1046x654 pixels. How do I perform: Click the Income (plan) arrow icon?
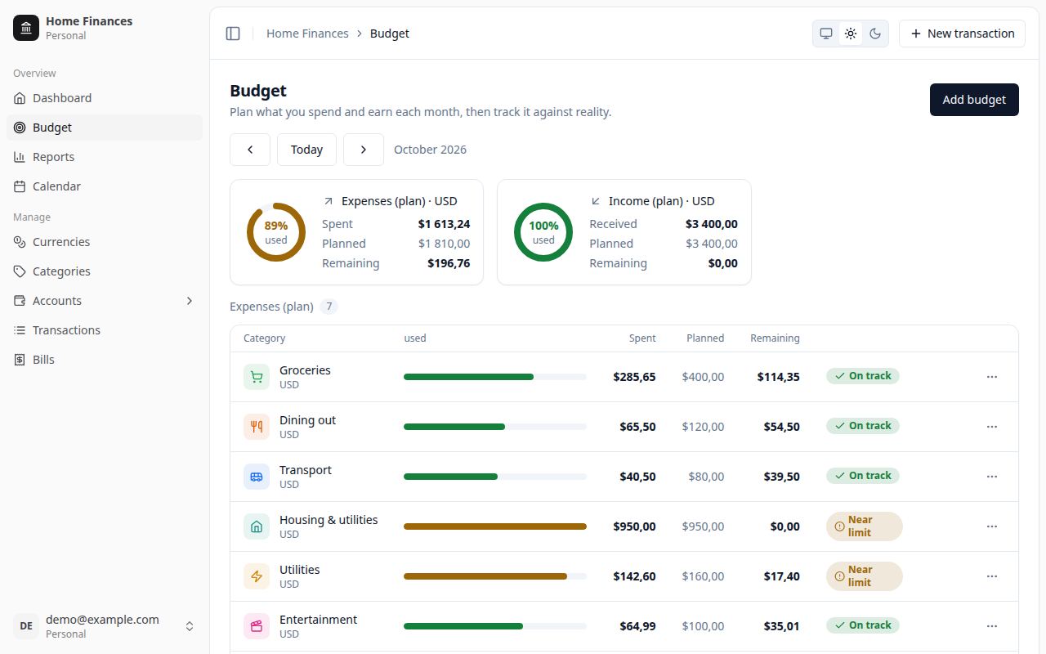(596, 201)
